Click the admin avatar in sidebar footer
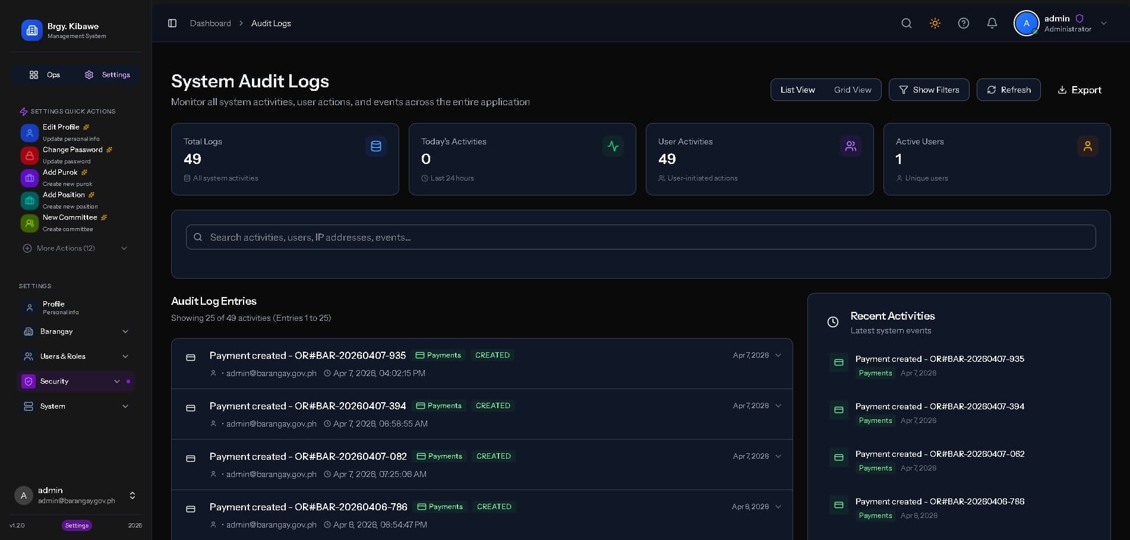1130x540 pixels. pyautogui.click(x=24, y=495)
